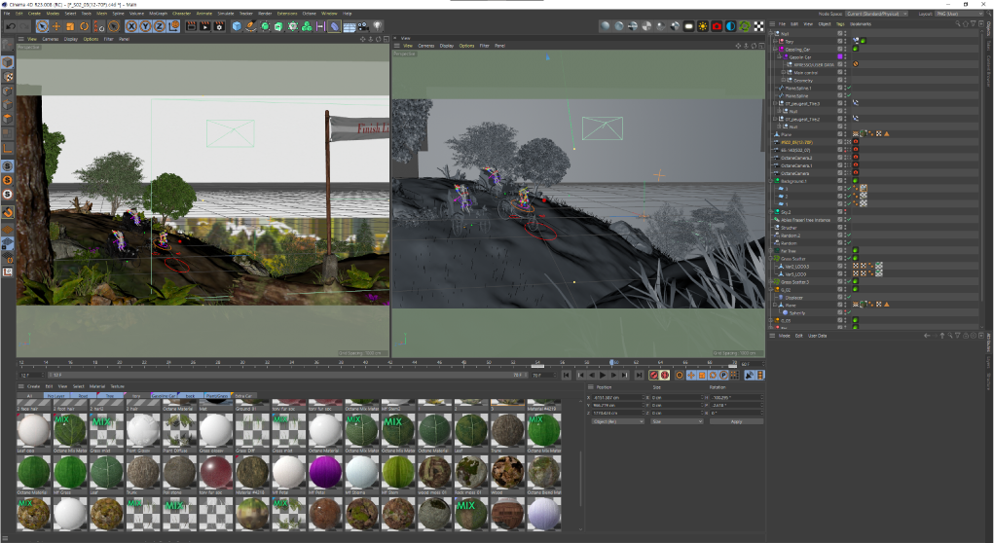Select the Rotate tool in top toolbar
This screenshot has width=994, height=543.
[x=85, y=26]
